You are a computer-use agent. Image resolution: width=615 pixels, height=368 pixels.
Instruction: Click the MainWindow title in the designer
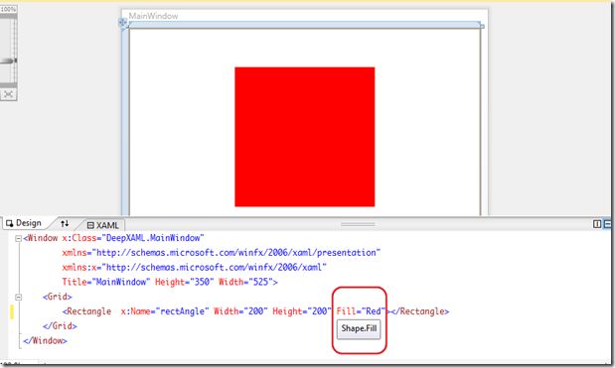[153, 16]
